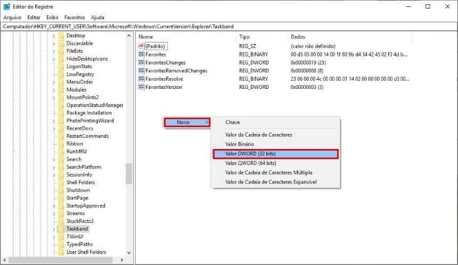Expand the HideDesktopIcons key
Image resolution: width=458 pixels, height=265 pixels.
click(54, 59)
